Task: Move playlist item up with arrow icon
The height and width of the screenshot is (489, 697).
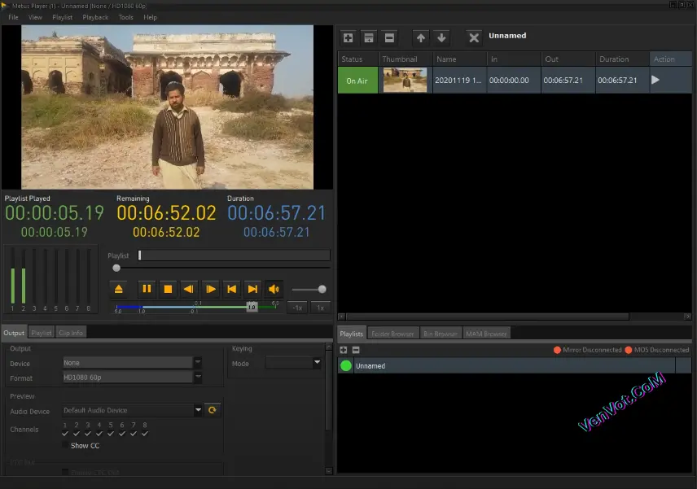Action: tap(420, 37)
